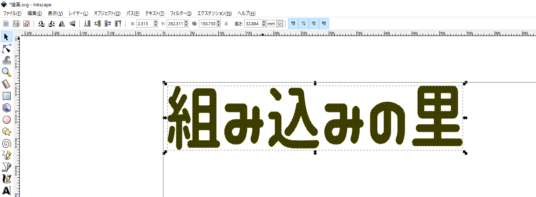Open the 表示(V) menu
This screenshot has width=536, height=197.
(x=55, y=13)
